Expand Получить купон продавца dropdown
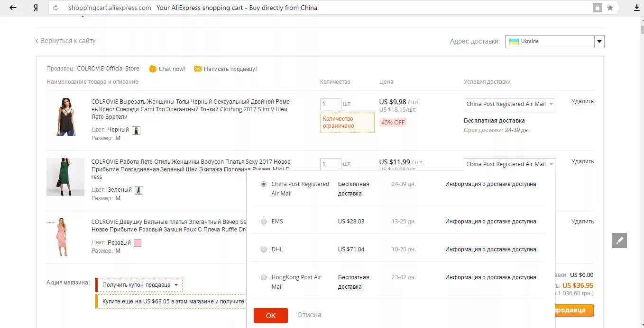The width and height of the screenshot is (644, 328). pos(139,285)
